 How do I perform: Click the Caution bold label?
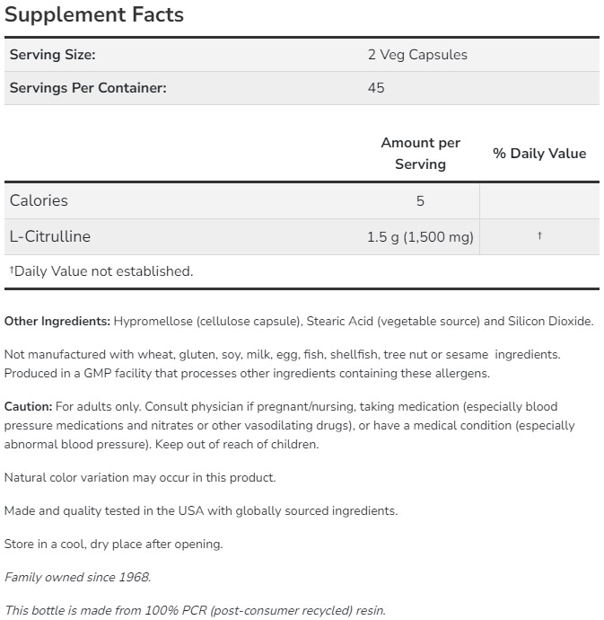[28, 406]
